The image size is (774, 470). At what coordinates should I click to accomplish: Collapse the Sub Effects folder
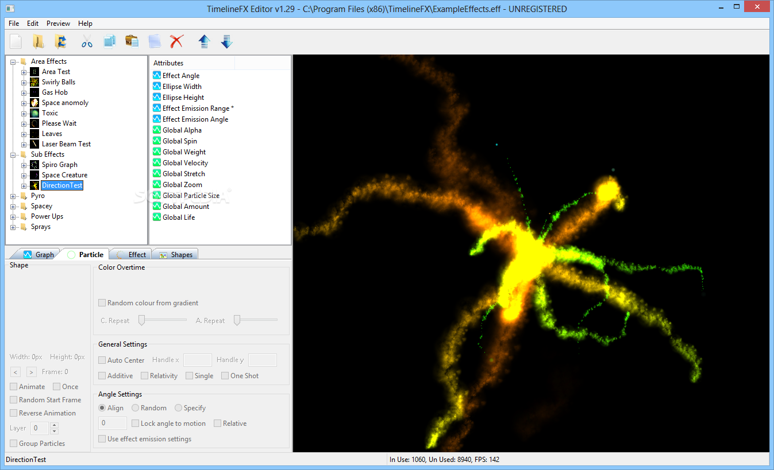tap(13, 154)
